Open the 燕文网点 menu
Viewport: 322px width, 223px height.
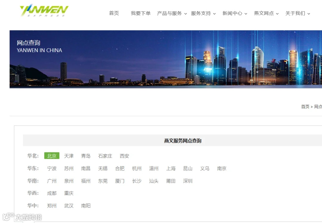264,13
